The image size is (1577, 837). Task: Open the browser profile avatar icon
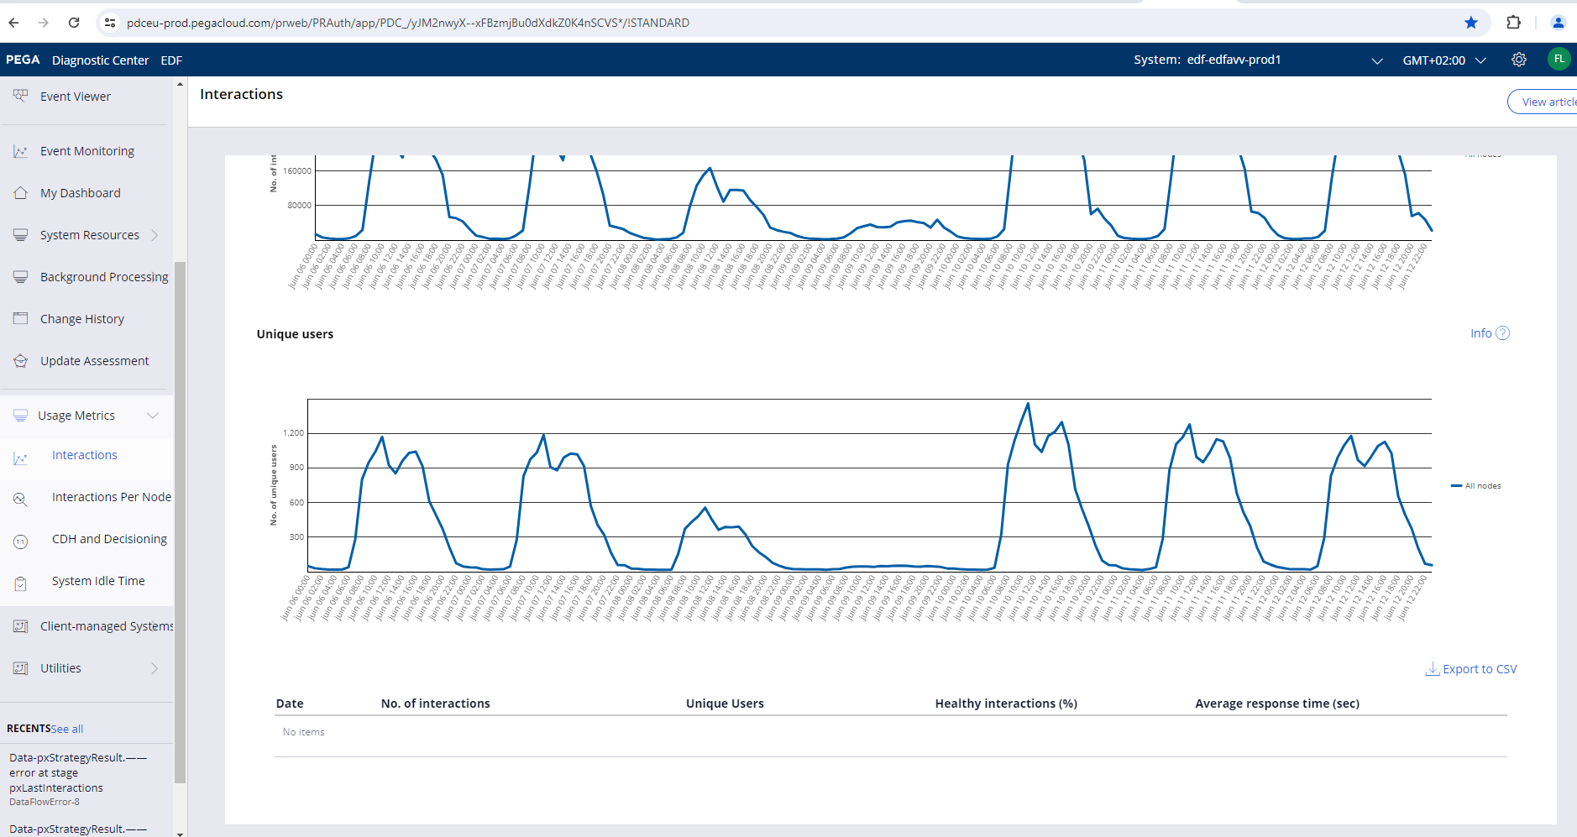[x=1558, y=23]
